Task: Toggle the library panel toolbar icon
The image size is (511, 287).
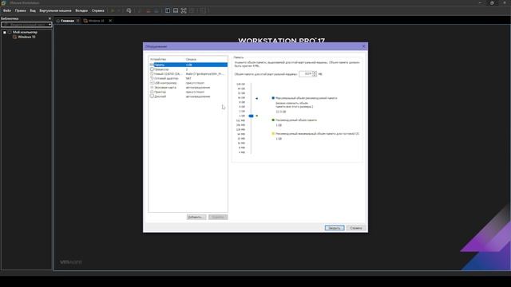Action: click(x=168, y=10)
